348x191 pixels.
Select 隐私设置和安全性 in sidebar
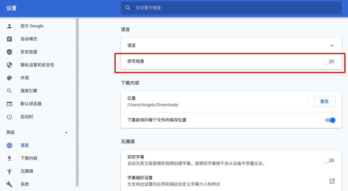click(37, 65)
